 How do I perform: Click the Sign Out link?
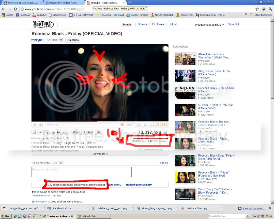click(x=233, y=24)
